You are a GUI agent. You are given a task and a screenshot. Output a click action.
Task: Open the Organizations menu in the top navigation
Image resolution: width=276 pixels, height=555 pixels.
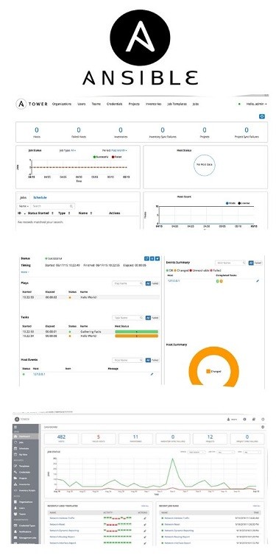click(62, 104)
